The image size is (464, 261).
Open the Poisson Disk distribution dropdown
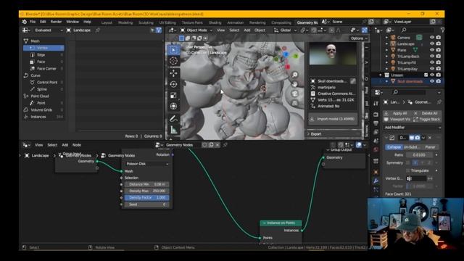(x=146, y=164)
